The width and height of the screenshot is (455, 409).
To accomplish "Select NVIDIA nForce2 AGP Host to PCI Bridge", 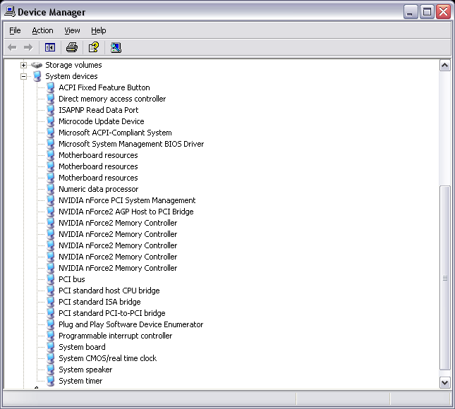I will [x=126, y=212].
